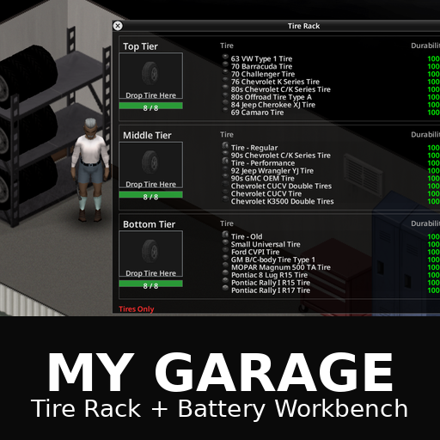
Task: Select the Chevrolet K3500 Double Tires icon
Action: click(225, 199)
